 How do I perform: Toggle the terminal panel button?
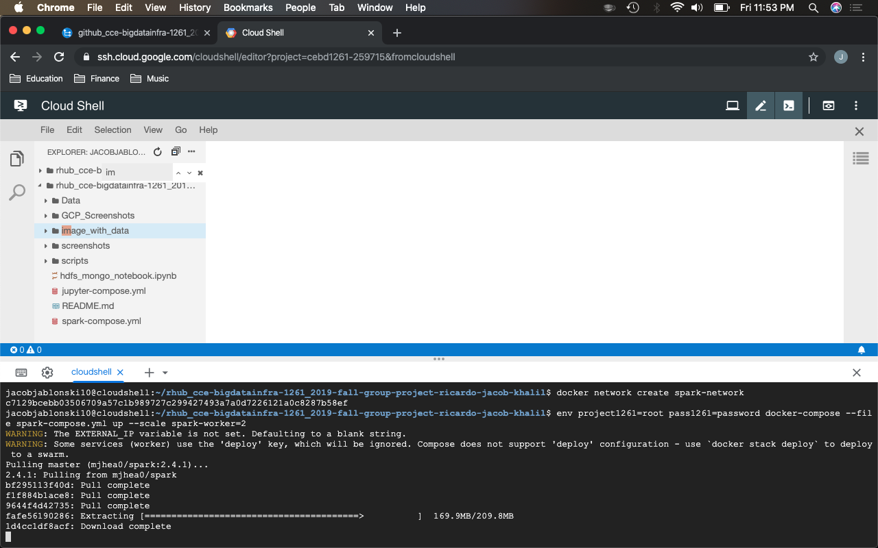pos(789,105)
